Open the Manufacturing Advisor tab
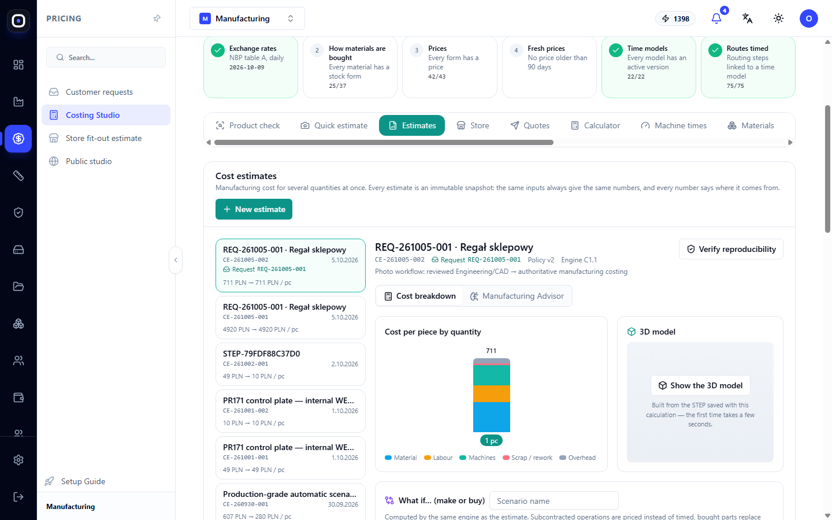 click(517, 296)
